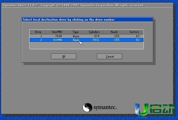Click the Heads column header
The image size is (178, 120).
(x=114, y=32)
